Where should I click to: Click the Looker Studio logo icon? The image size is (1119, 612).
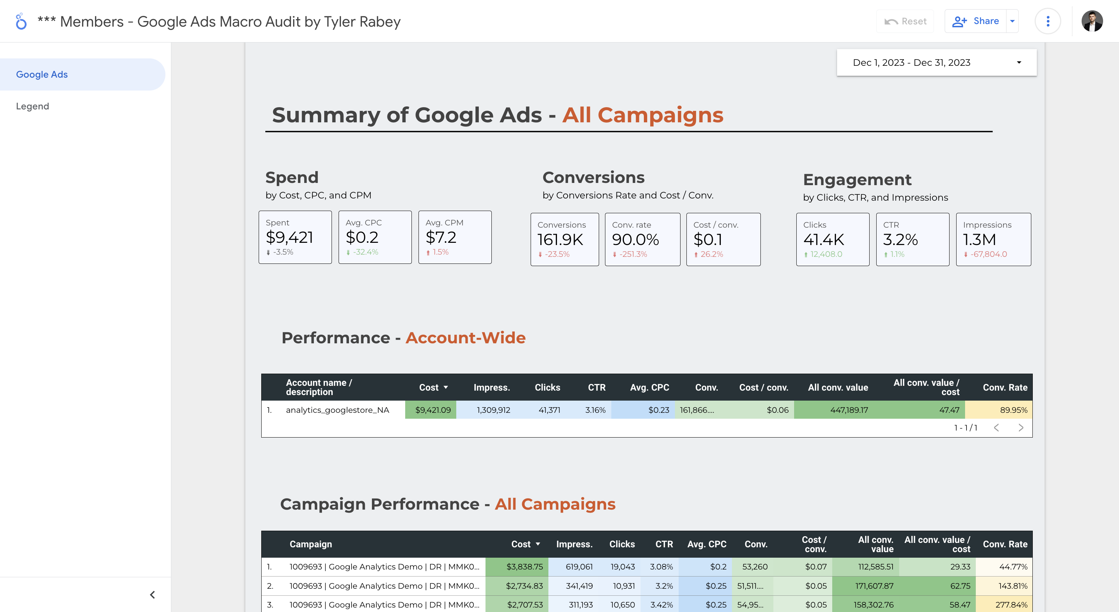(x=21, y=21)
